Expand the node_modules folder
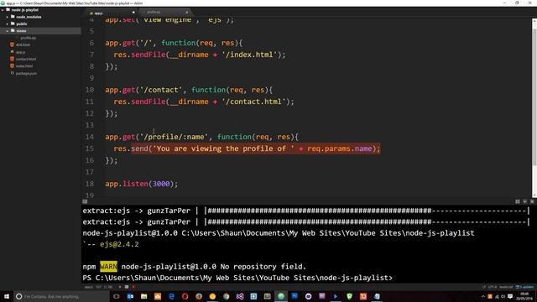The height and width of the screenshot is (302, 537). 8,17
